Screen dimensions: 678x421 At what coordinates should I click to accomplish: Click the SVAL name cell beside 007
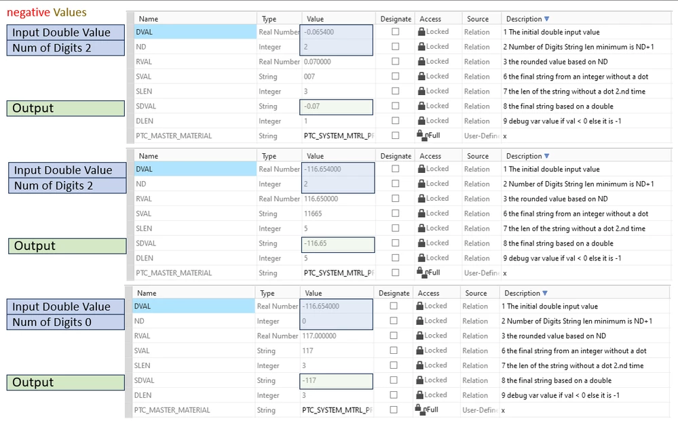pos(195,77)
